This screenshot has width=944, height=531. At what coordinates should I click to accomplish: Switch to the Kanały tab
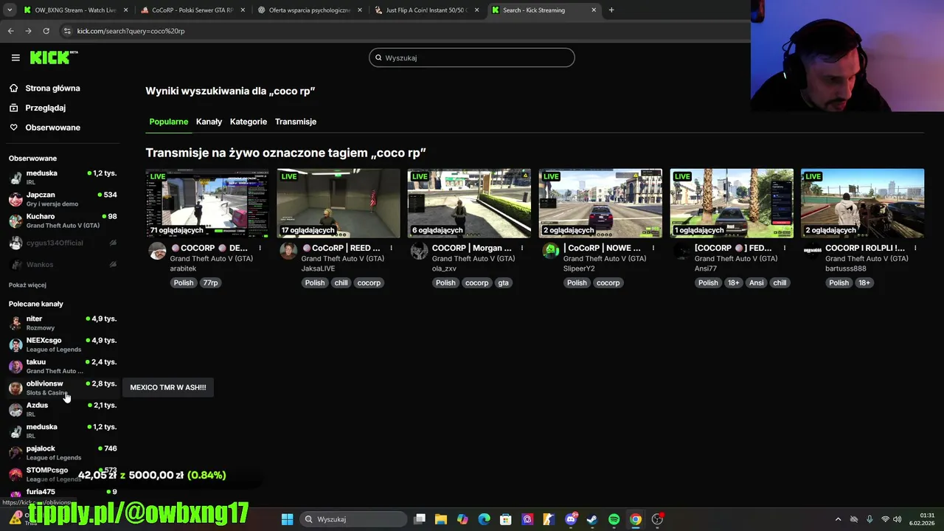tap(209, 122)
